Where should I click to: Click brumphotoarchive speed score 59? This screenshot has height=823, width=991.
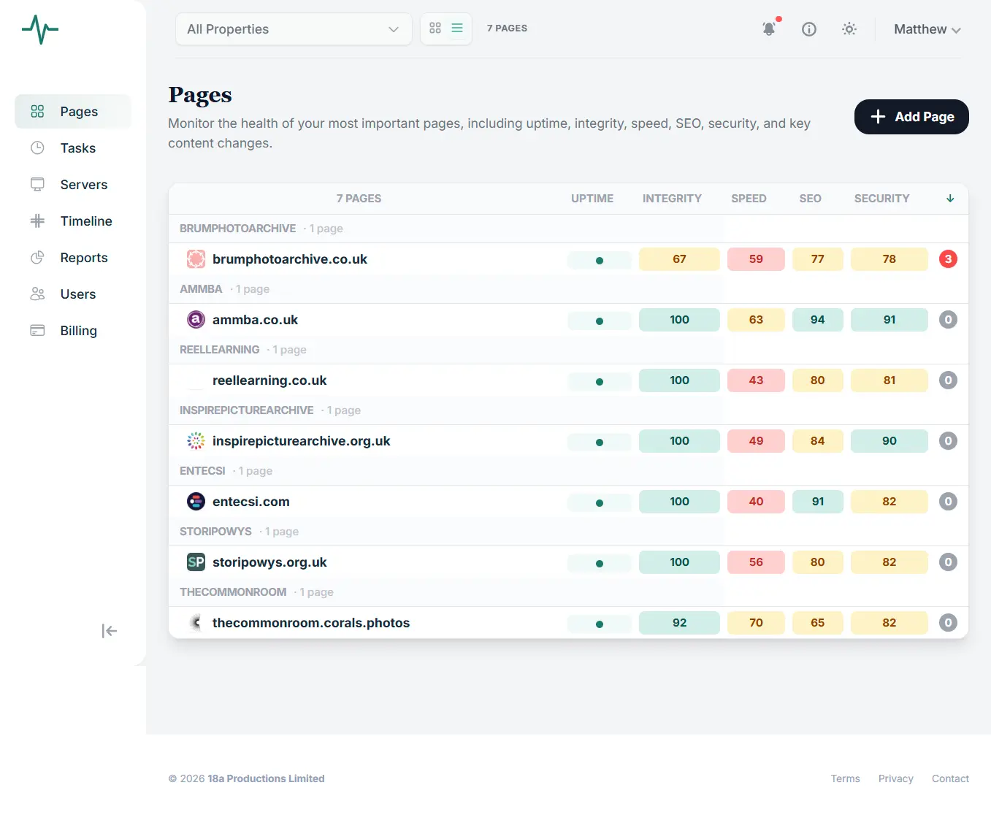756,259
